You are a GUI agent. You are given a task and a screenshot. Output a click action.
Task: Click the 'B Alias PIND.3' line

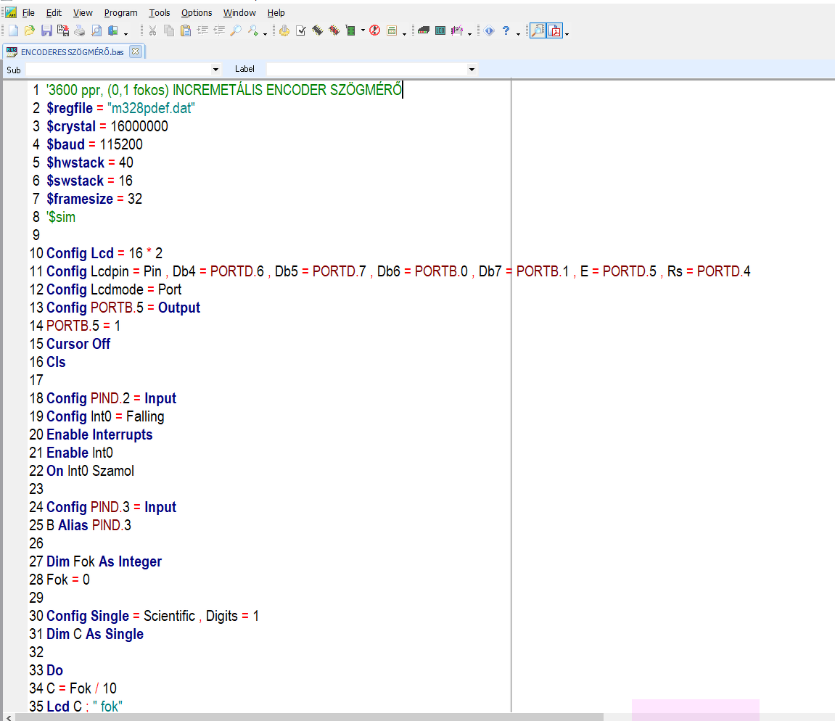coord(89,525)
